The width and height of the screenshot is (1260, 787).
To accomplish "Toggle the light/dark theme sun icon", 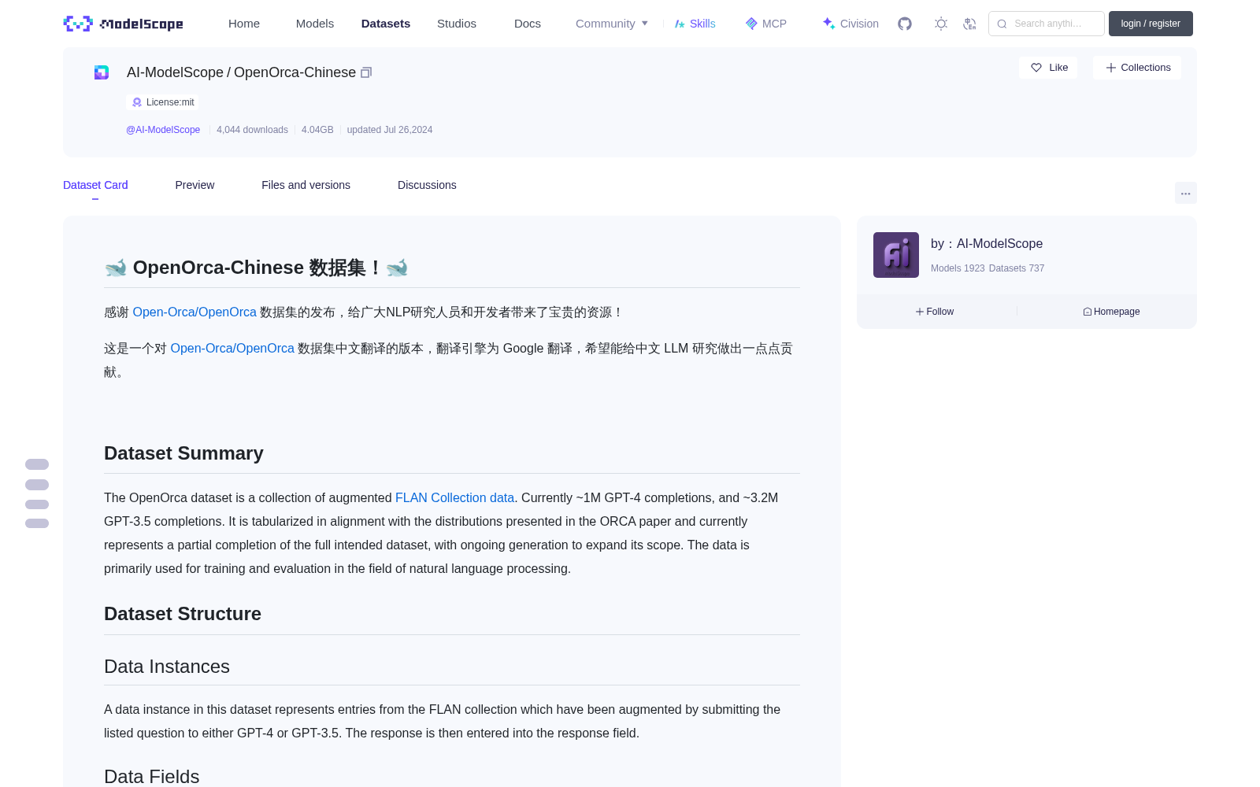I will pyautogui.click(x=941, y=24).
